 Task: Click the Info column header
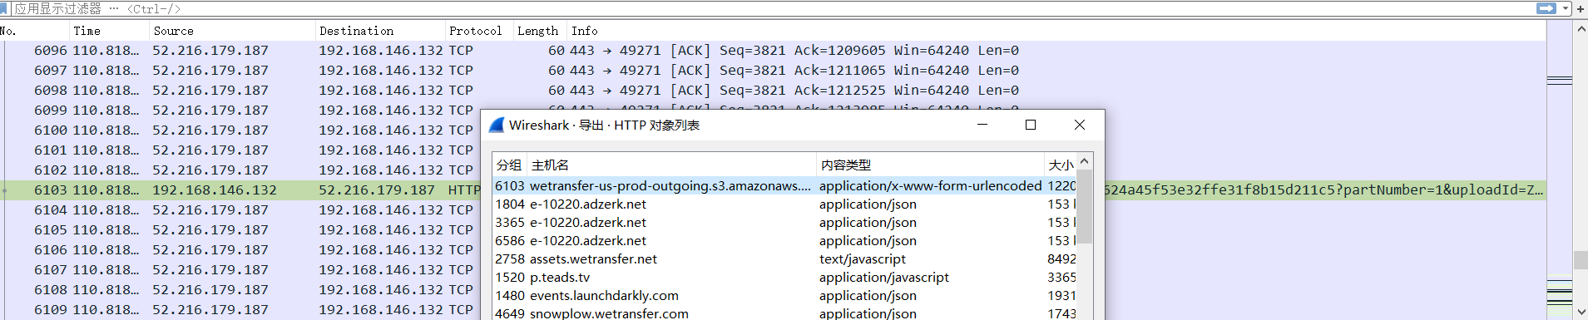(x=1056, y=31)
